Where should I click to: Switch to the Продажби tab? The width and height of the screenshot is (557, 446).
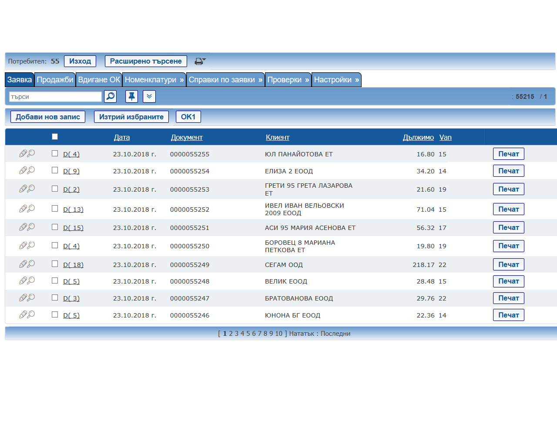click(55, 80)
